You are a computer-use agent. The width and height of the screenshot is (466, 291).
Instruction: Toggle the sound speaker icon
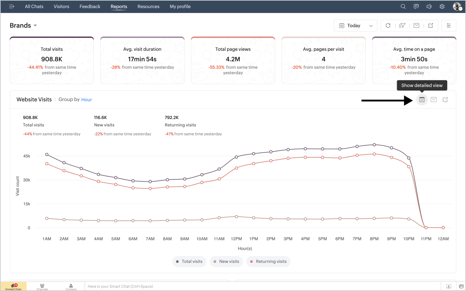pos(429,6)
